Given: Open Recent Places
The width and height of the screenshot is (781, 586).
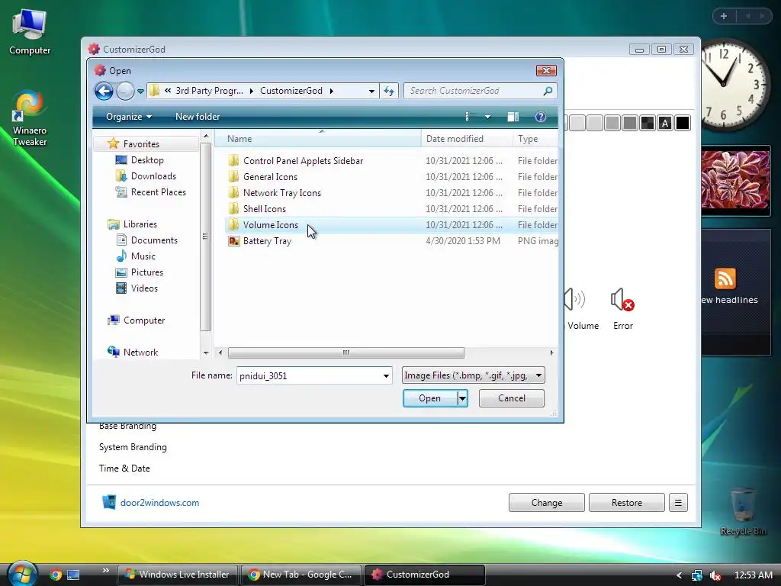Looking at the screenshot, I should click(x=159, y=192).
